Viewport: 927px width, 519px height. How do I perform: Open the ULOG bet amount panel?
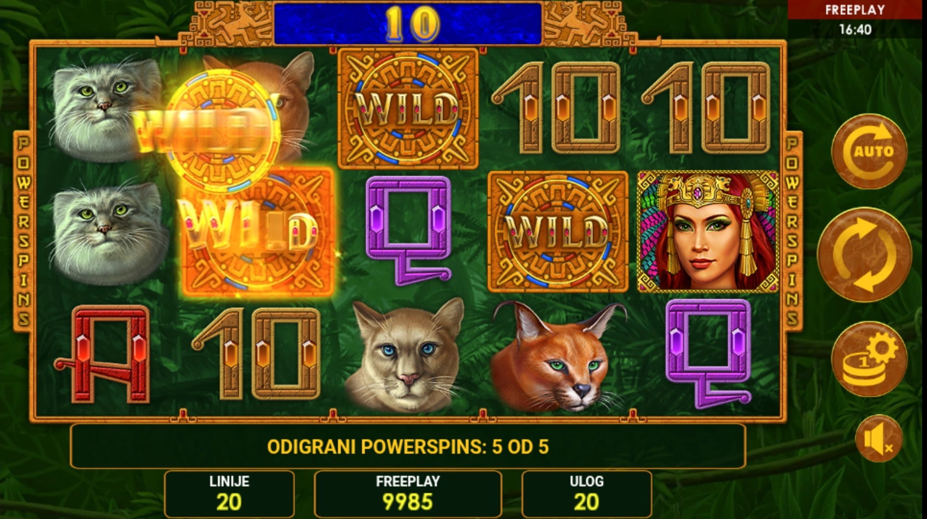586,494
